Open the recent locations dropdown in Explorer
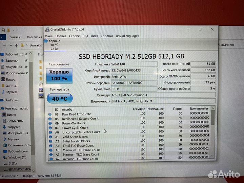 11,45
